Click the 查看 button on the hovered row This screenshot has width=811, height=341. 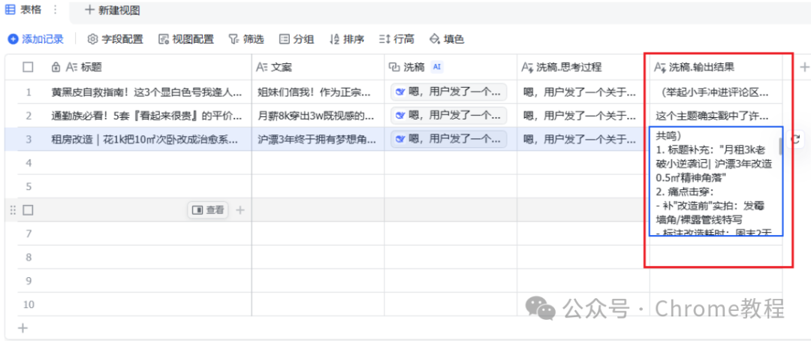(208, 210)
